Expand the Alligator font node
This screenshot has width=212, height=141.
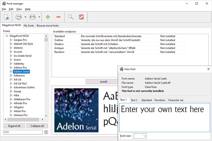point(11,107)
